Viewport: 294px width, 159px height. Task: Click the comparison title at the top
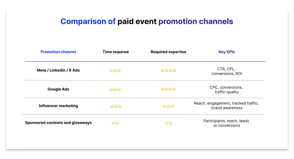[x=146, y=21]
